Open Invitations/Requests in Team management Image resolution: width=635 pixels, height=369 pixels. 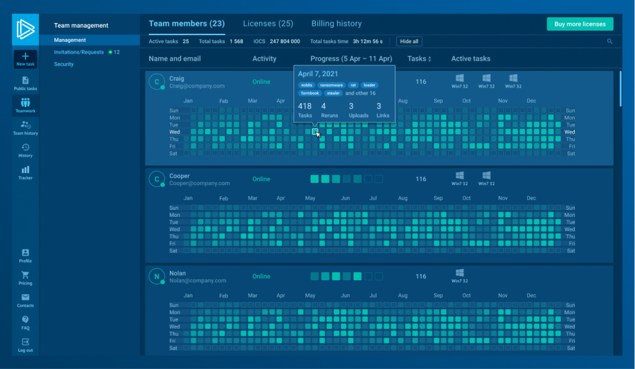click(79, 52)
